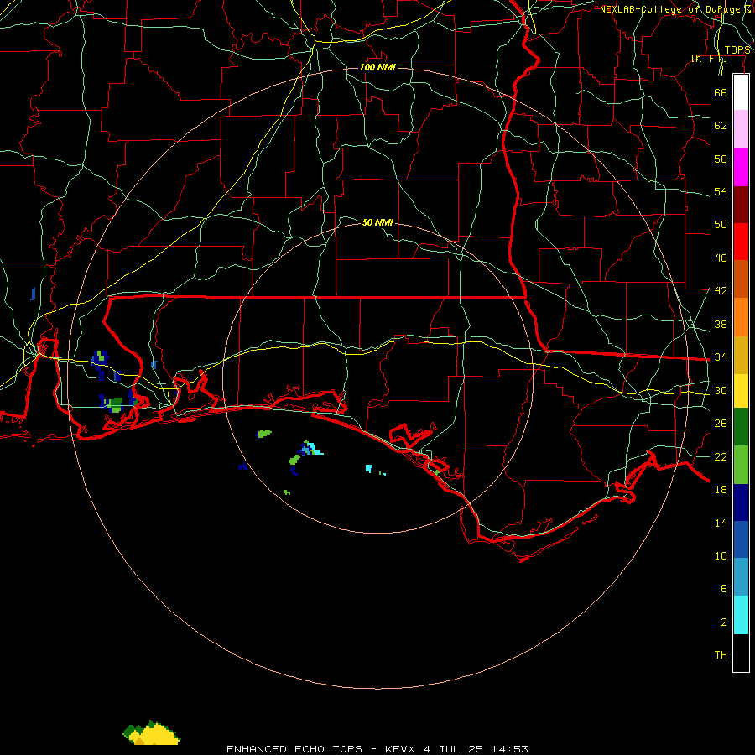Click the 58 legend value

(x=721, y=159)
